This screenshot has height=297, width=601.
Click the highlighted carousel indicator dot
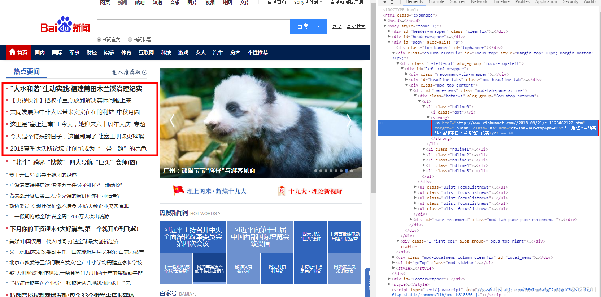point(347,171)
